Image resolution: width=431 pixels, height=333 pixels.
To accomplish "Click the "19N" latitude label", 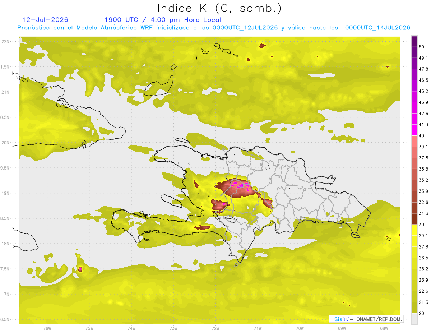I will (x=6, y=193).
